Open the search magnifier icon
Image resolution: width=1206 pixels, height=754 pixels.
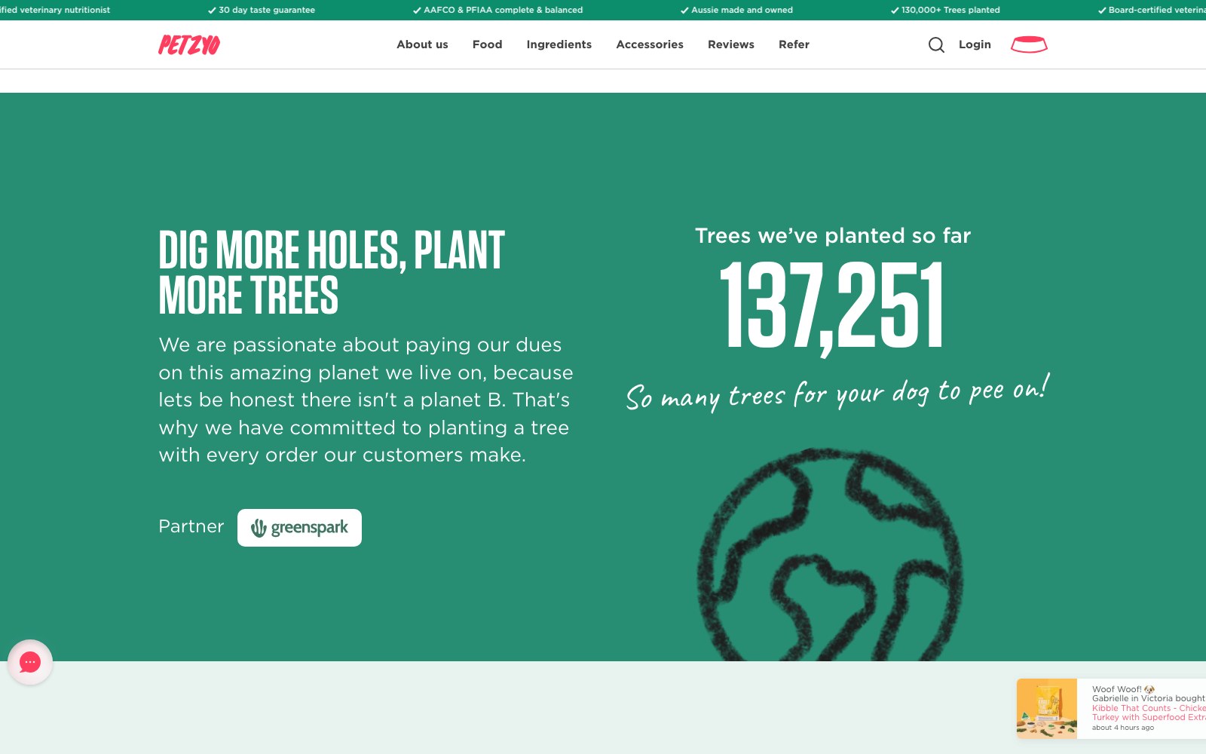936,45
